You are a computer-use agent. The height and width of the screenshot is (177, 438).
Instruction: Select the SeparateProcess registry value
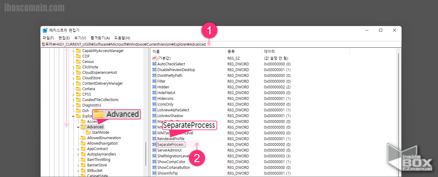170,145
